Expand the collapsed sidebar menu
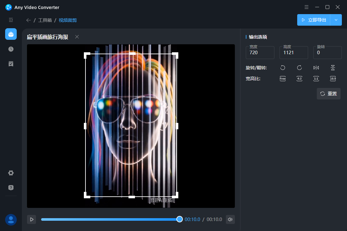The width and height of the screenshot is (347, 231). [11, 20]
